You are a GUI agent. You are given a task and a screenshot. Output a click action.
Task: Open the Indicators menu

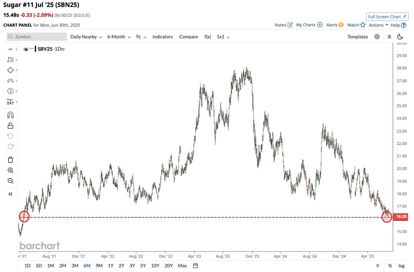tap(163, 37)
